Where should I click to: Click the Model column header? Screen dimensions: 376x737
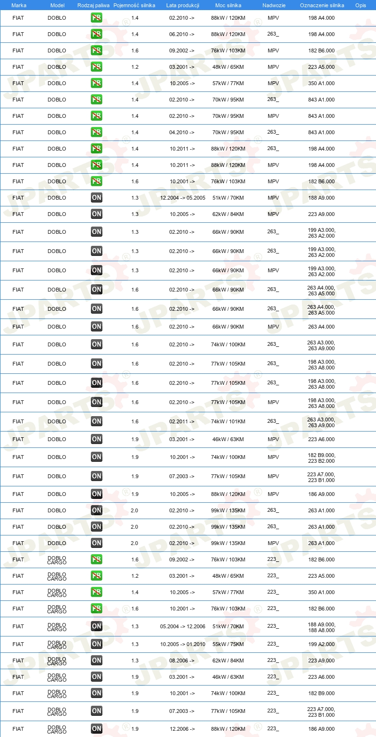click(57, 5)
